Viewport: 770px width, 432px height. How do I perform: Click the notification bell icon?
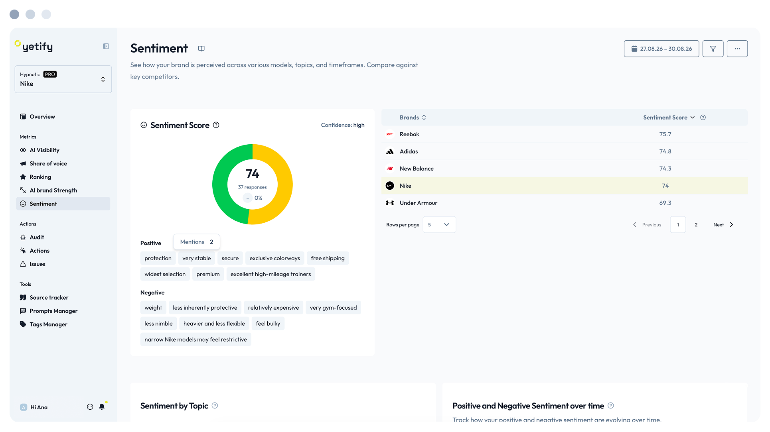tap(102, 407)
